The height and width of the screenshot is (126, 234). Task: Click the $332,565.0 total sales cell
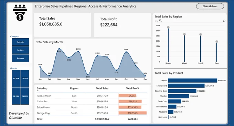102,113
